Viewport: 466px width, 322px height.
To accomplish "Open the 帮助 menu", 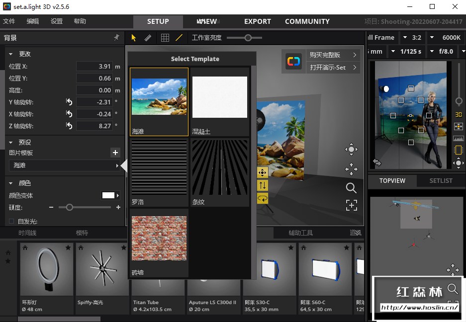I will tap(80, 21).
